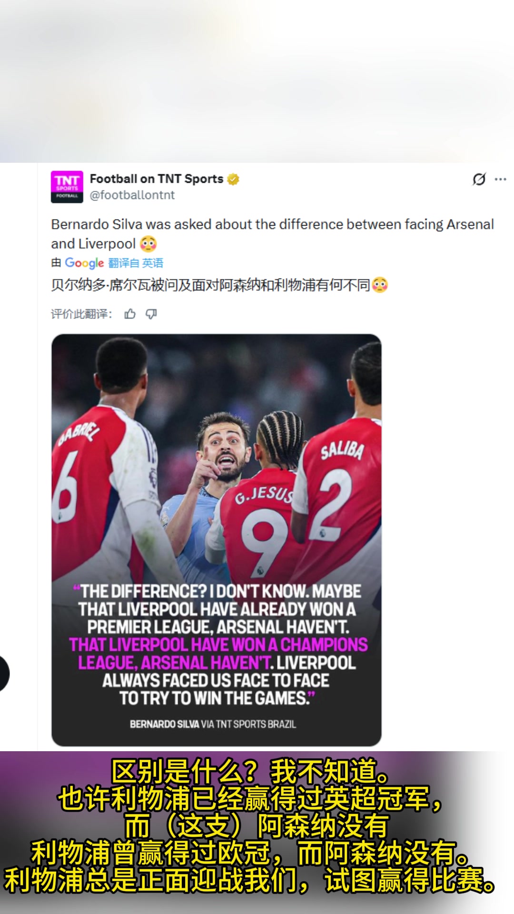Tap the blurred area above the tweet
Image resolution: width=514 pixels, height=914 pixels.
(x=257, y=81)
